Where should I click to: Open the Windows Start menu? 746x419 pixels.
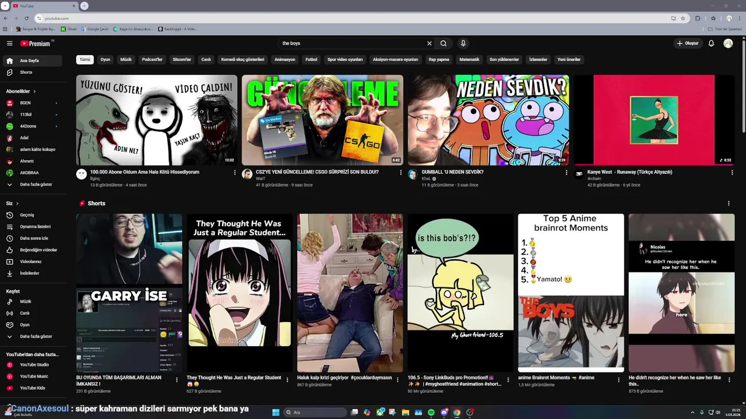tap(276, 413)
